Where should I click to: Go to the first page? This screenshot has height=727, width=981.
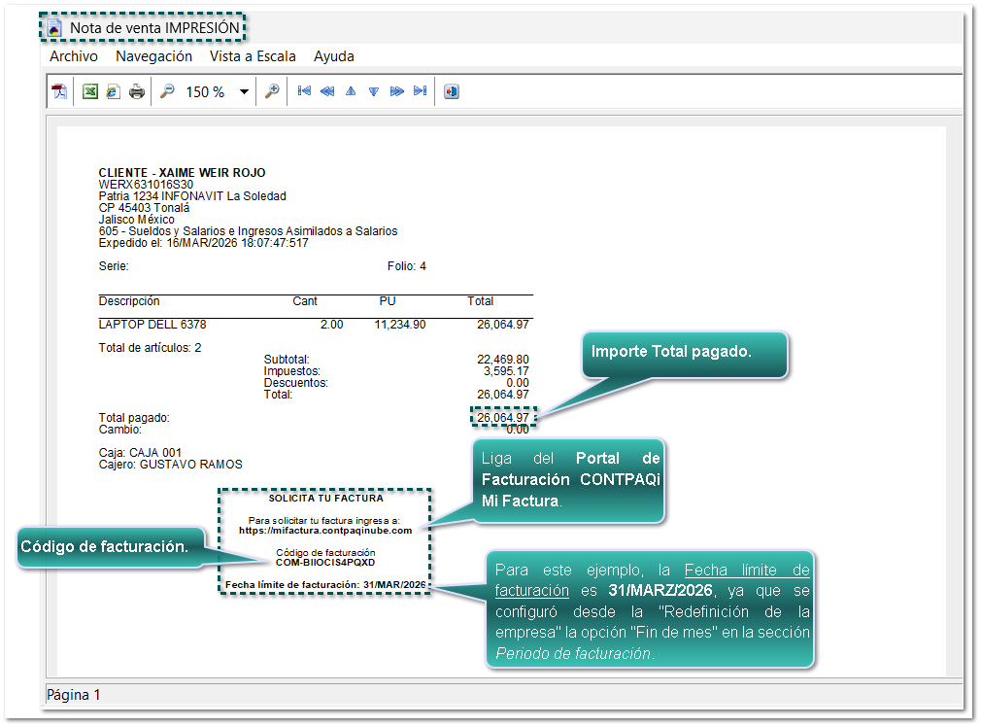click(304, 91)
